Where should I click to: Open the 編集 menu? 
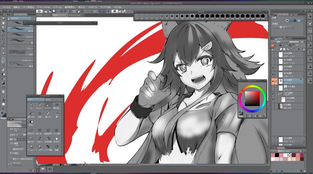[17, 7]
